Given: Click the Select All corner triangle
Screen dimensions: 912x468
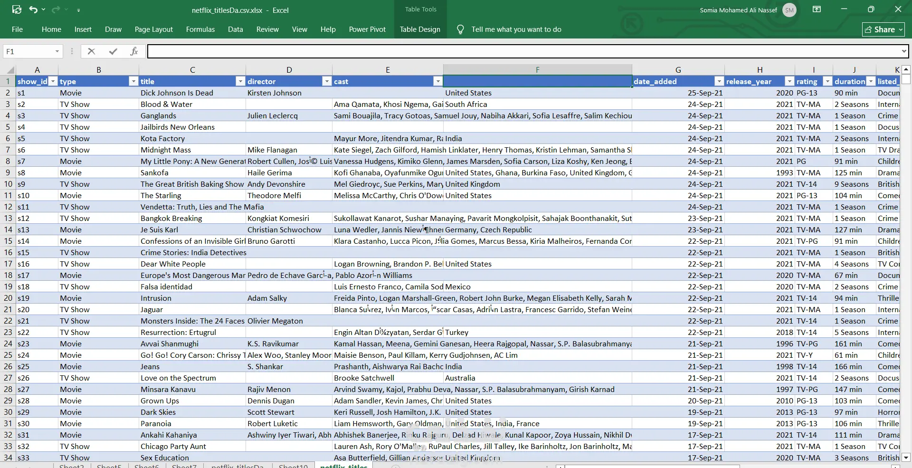Looking at the screenshot, I should (x=9, y=70).
